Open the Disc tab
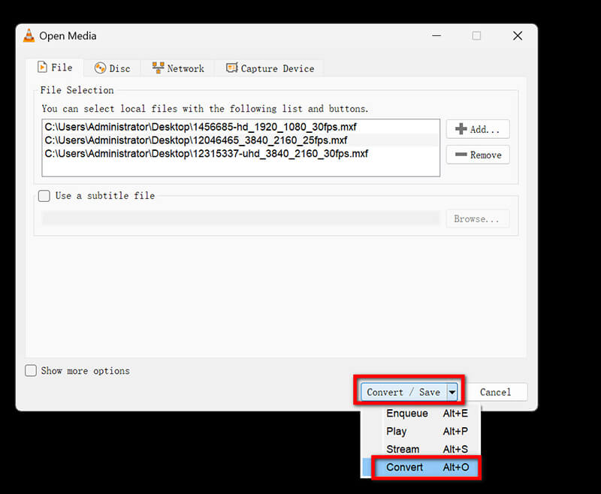The width and height of the screenshot is (601, 494). pyautogui.click(x=112, y=68)
